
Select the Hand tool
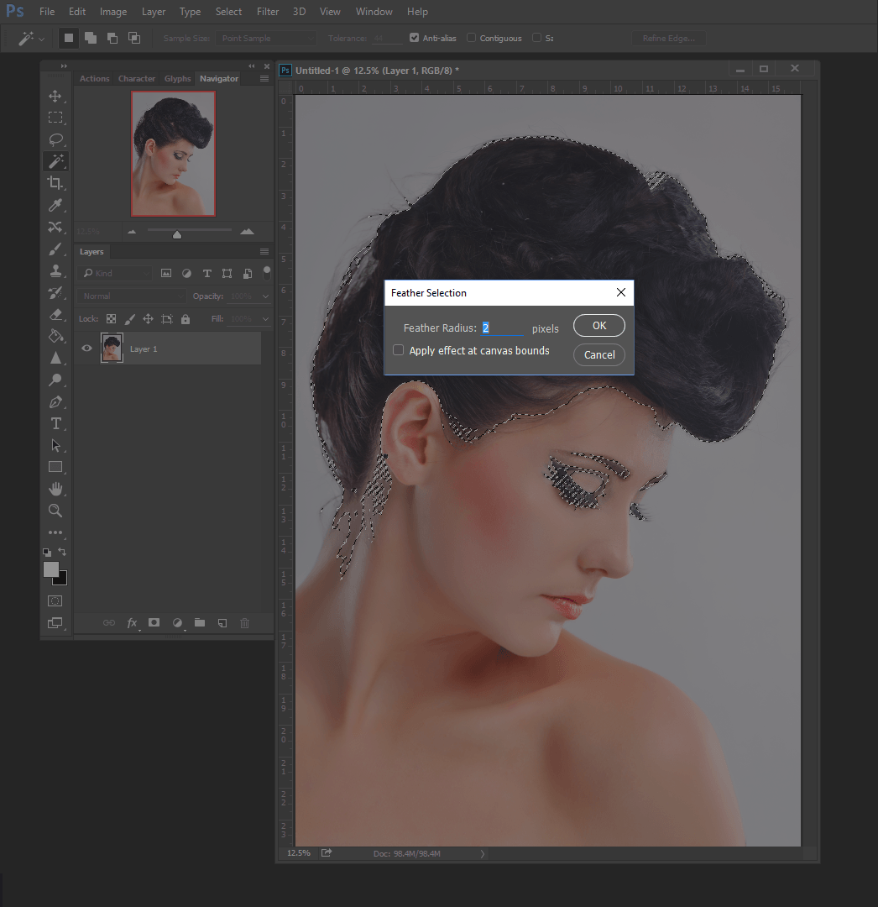tap(55, 489)
